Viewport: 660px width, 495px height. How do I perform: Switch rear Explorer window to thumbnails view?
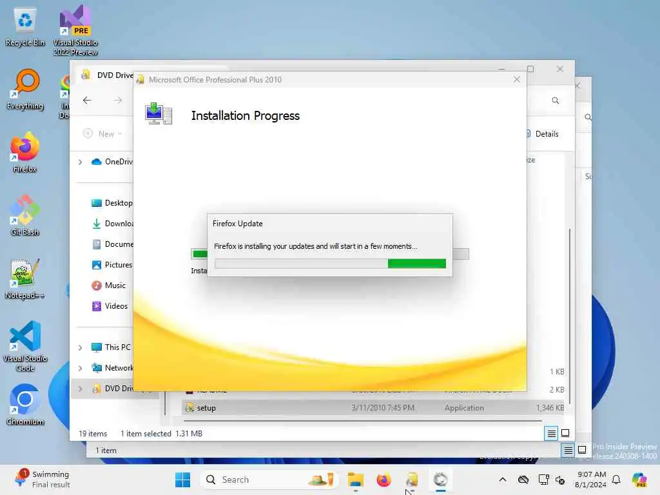coord(582,451)
